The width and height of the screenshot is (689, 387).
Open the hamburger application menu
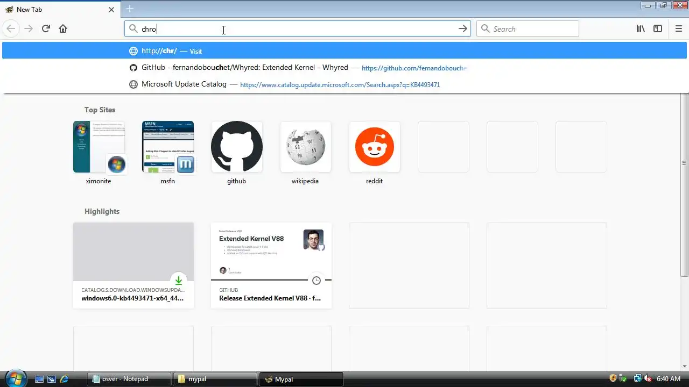pos(678,28)
